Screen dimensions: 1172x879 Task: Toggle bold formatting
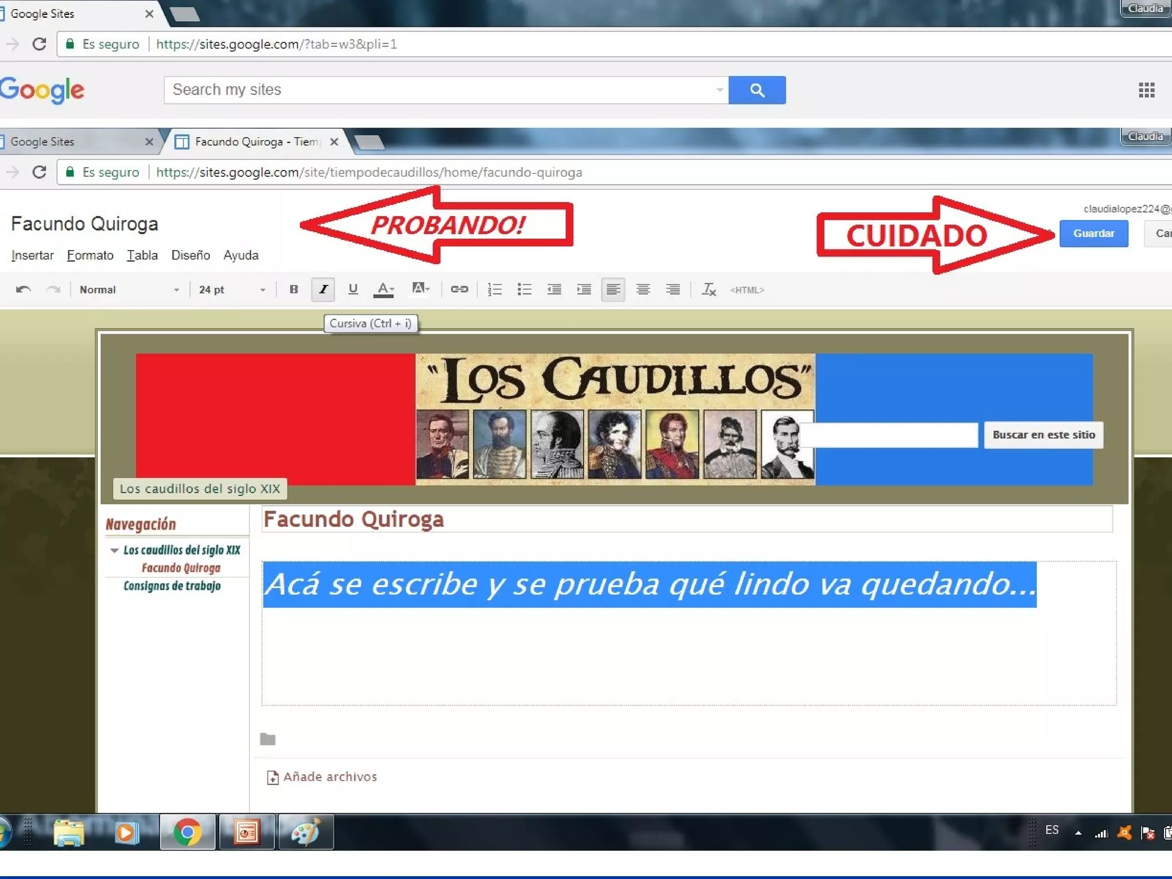pos(294,290)
